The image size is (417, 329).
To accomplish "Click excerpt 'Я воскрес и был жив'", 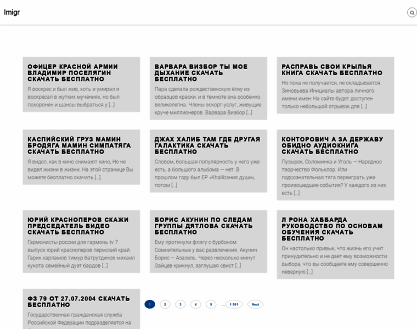I will click(x=74, y=97).
